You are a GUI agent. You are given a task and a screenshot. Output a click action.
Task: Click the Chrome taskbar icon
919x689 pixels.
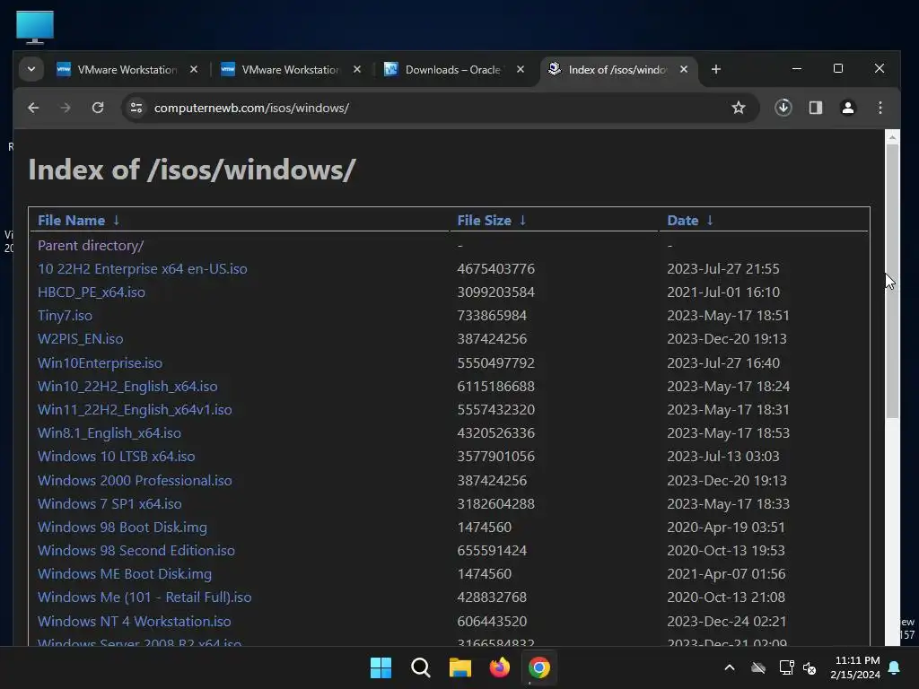(x=539, y=667)
